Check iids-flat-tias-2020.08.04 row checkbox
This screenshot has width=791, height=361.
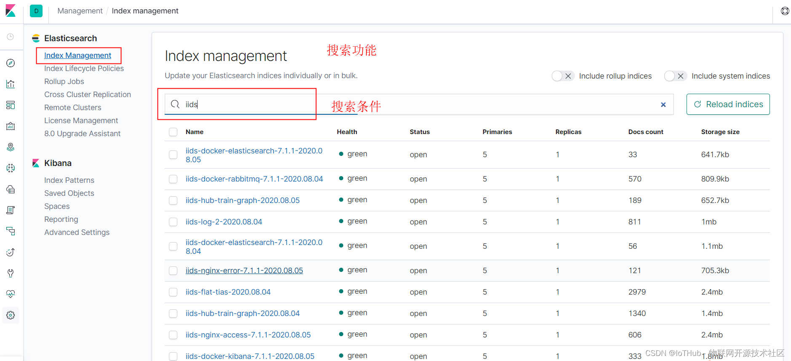(173, 292)
